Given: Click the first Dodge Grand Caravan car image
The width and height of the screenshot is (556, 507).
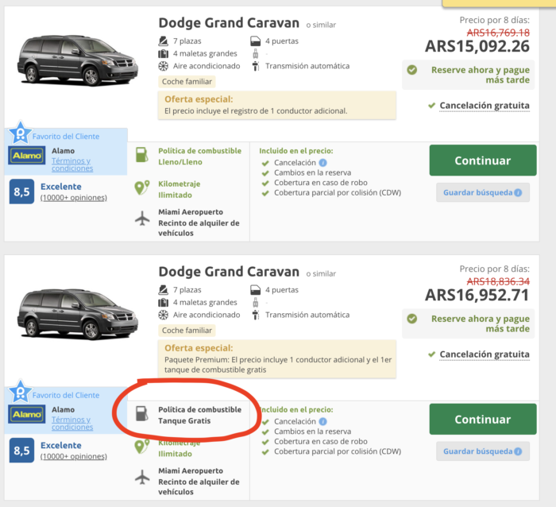Looking at the screenshot, I should pyautogui.click(x=78, y=60).
